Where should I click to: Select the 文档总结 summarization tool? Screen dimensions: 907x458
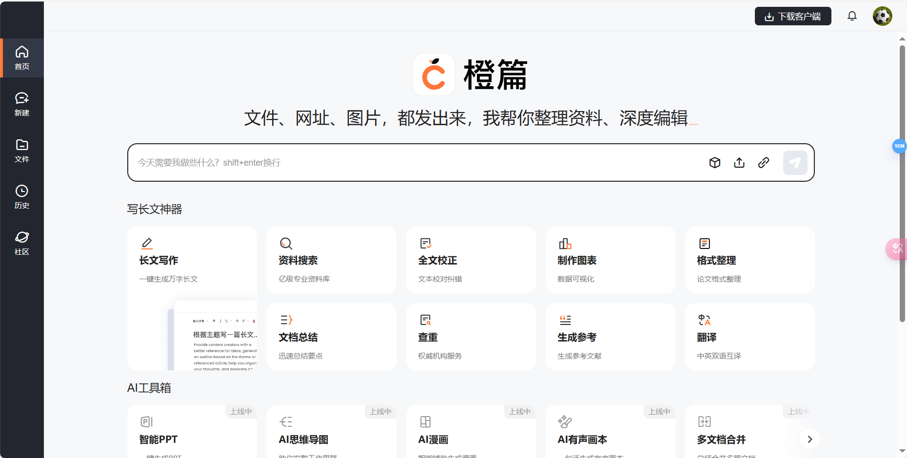[x=331, y=336]
